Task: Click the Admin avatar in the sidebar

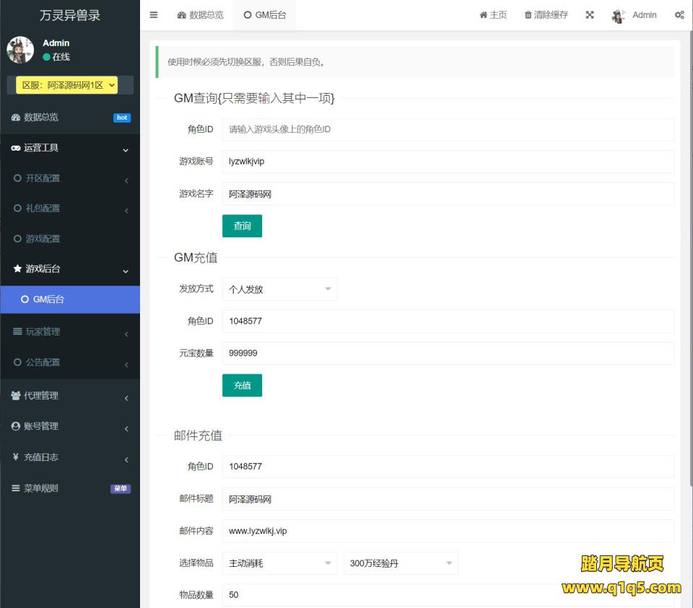Action: 20,50
